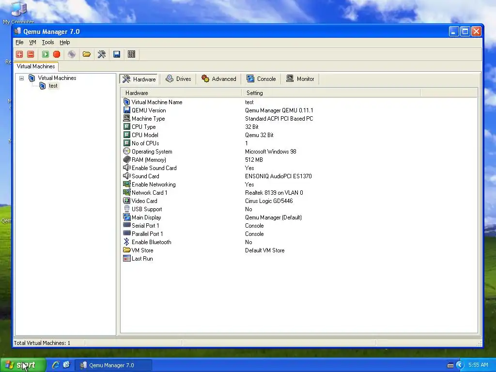496x372 pixels.
Task: Click the VM Store folder icon
Action: [126, 250]
